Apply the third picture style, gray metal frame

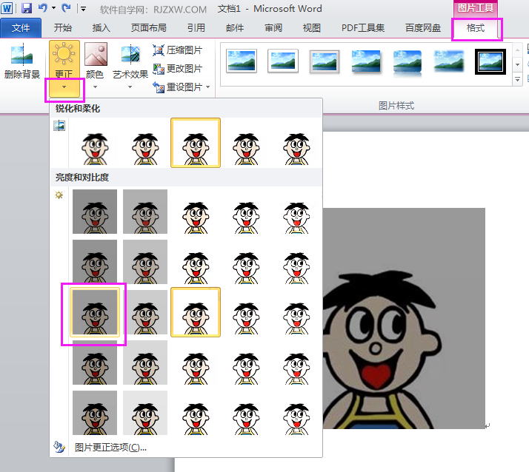[325, 61]
